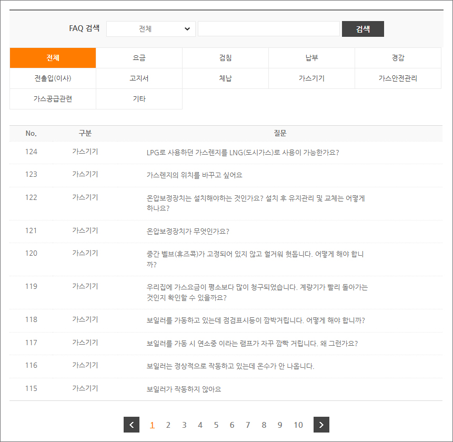Open question 온압보정장치가 무엇인가요?

(188, 231)
